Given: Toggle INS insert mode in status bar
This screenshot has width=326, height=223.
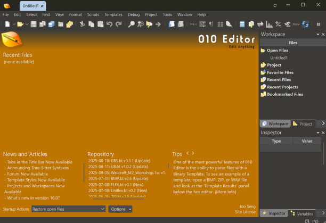Looking at the screenshot, I should (315, 221).
